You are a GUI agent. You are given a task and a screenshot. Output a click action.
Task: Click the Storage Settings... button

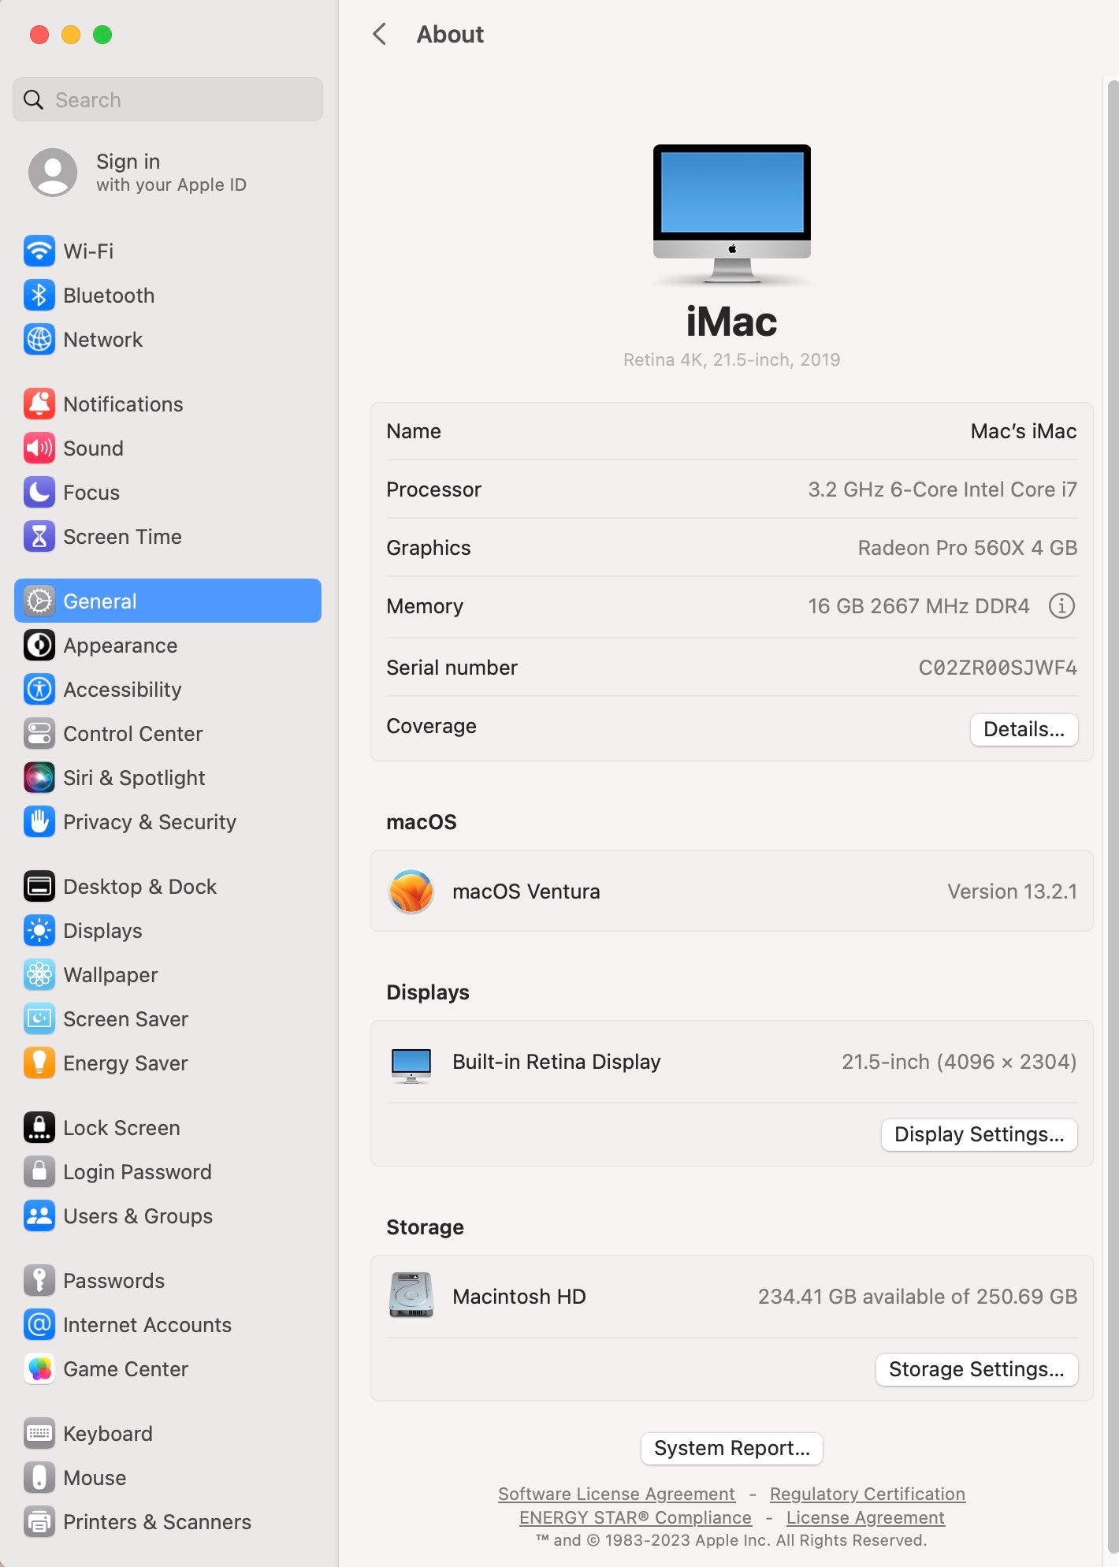[x=976, y=1369]
